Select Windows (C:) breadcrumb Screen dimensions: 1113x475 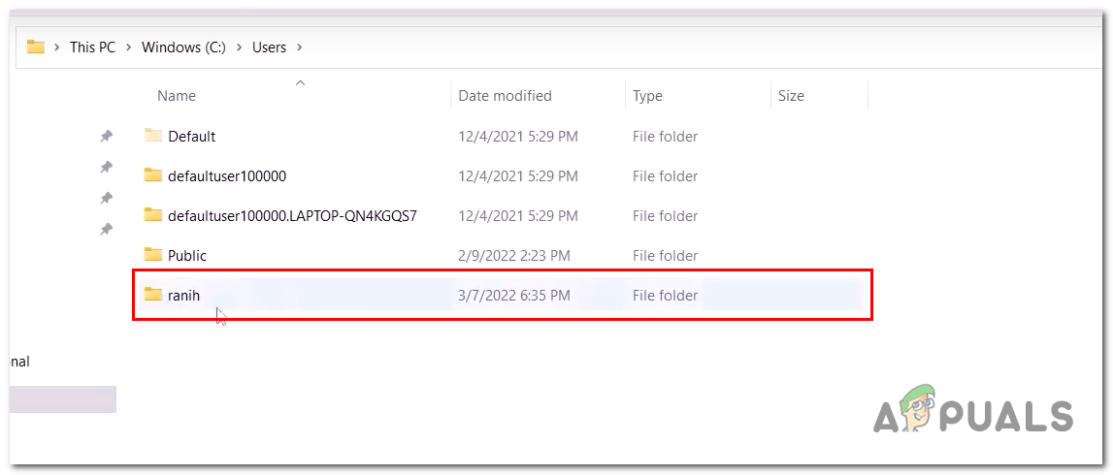tap(184, 47)
